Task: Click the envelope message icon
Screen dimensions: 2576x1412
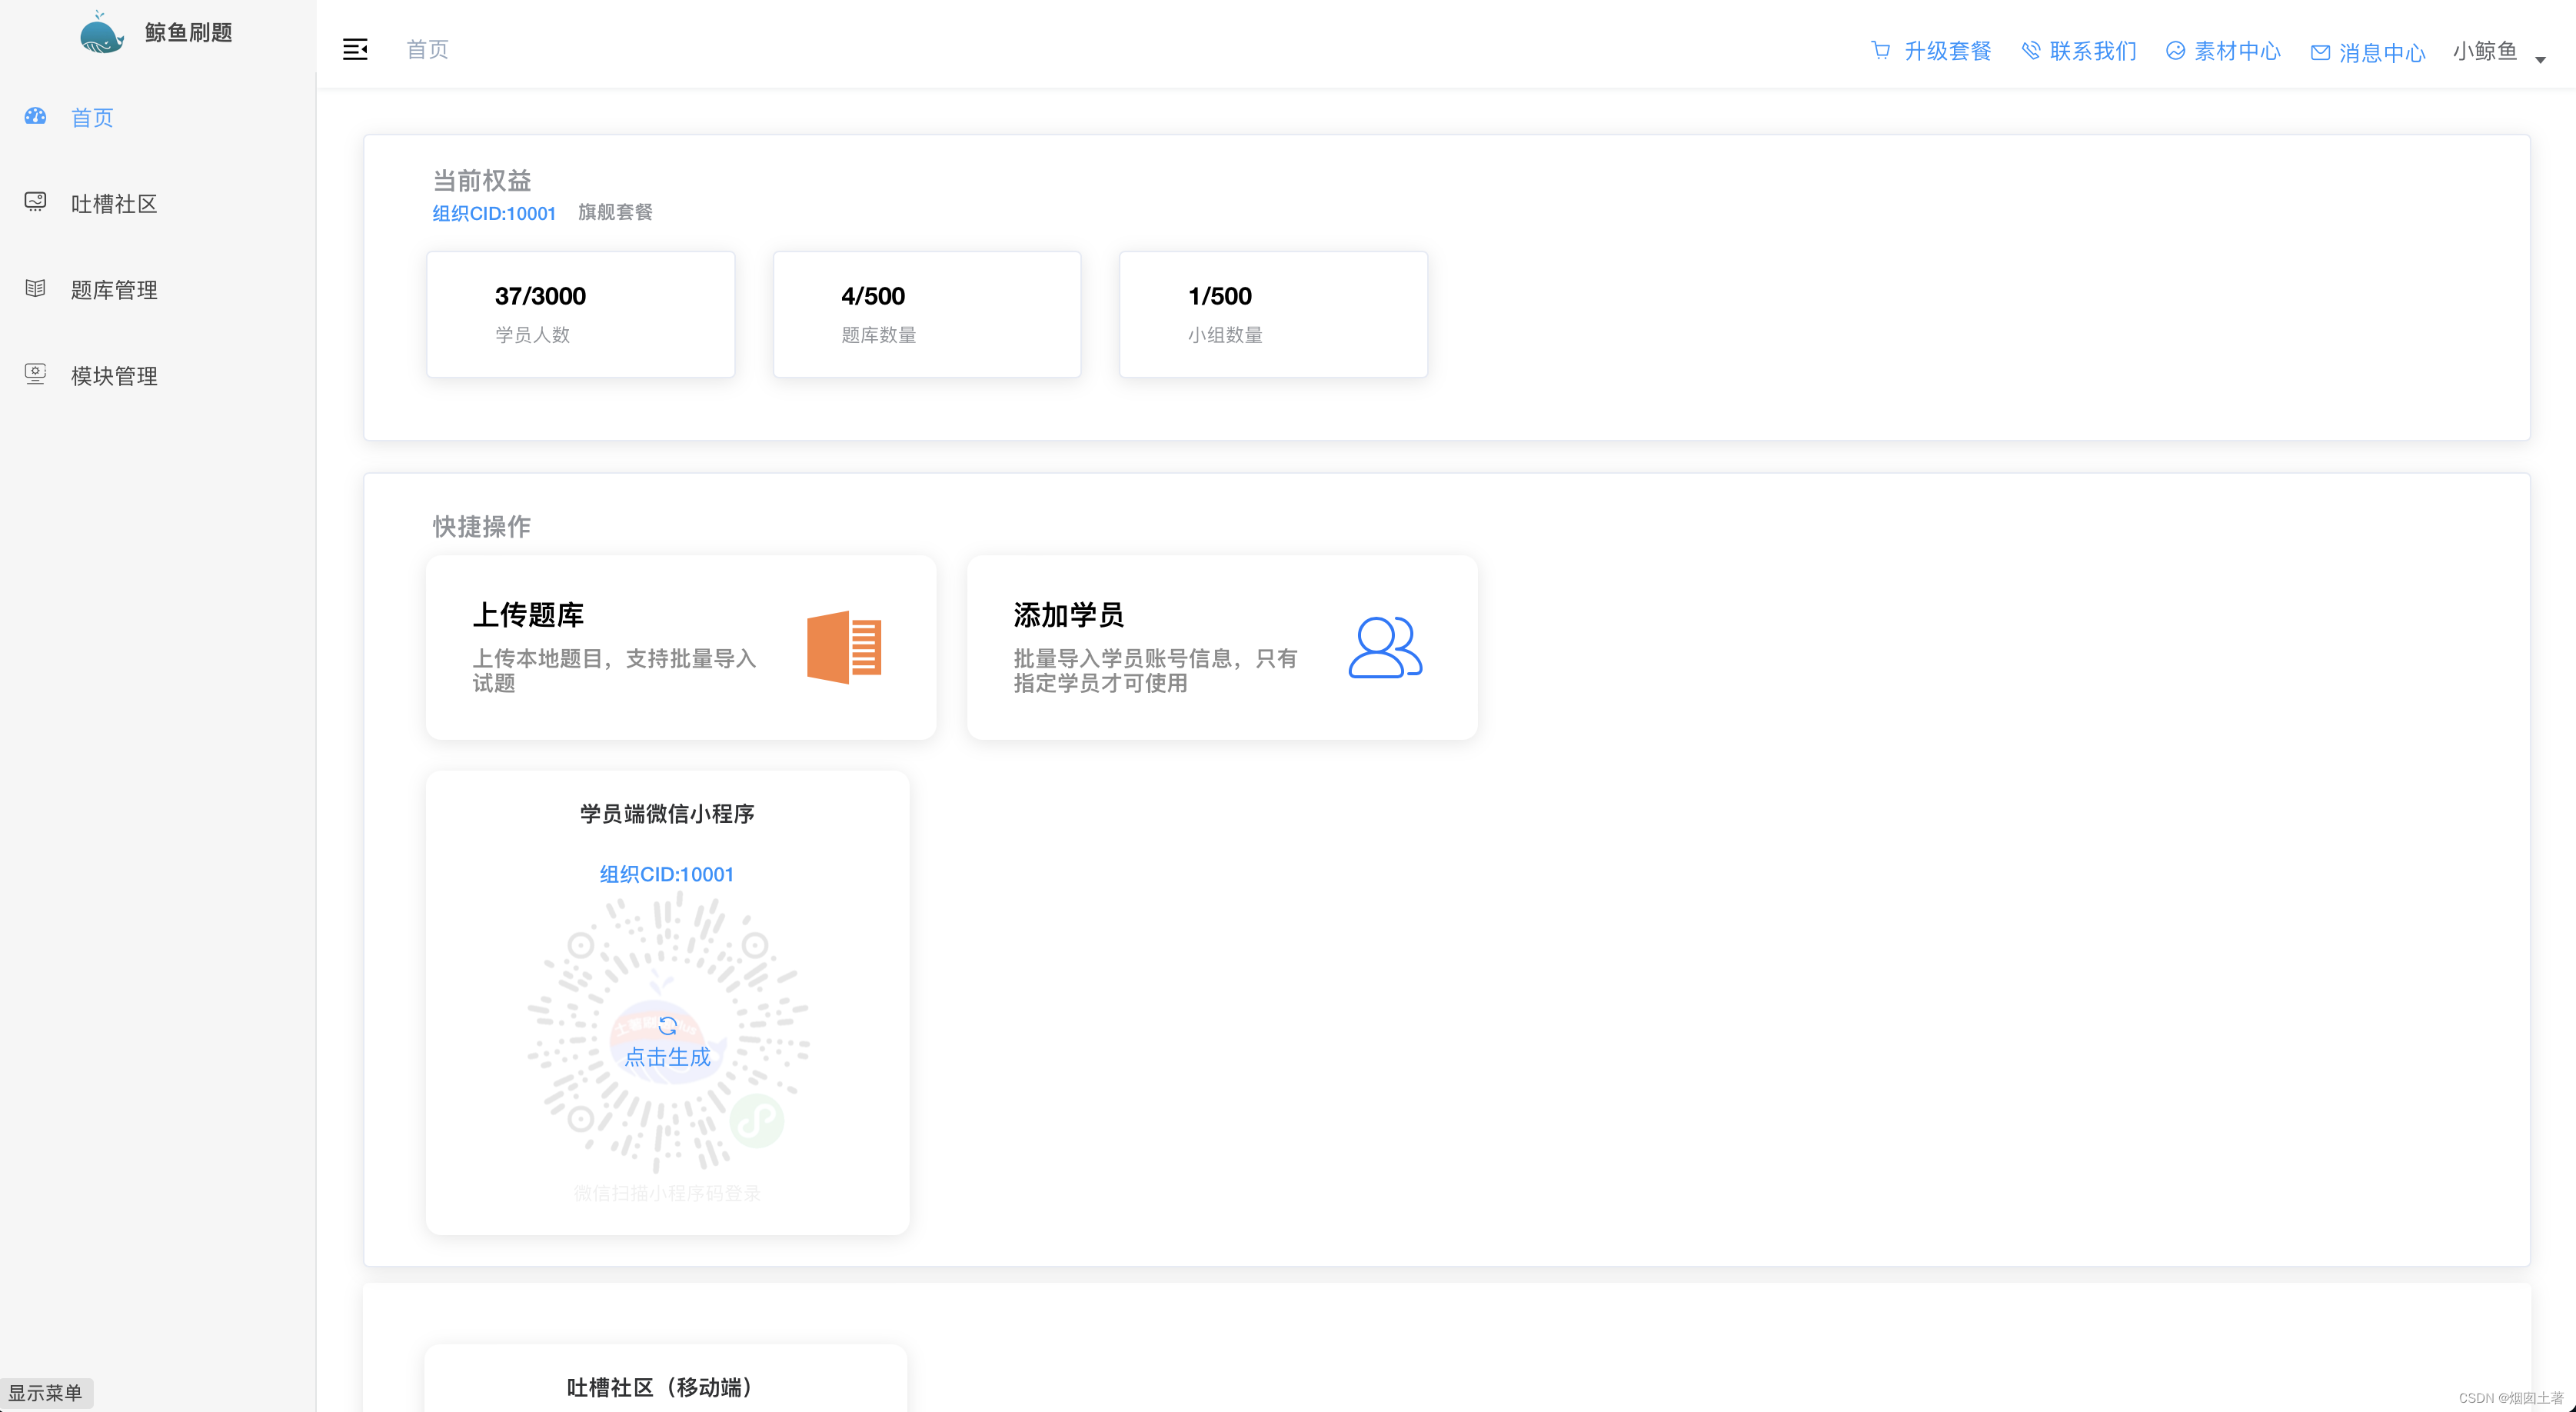Action: [2320, 52]
